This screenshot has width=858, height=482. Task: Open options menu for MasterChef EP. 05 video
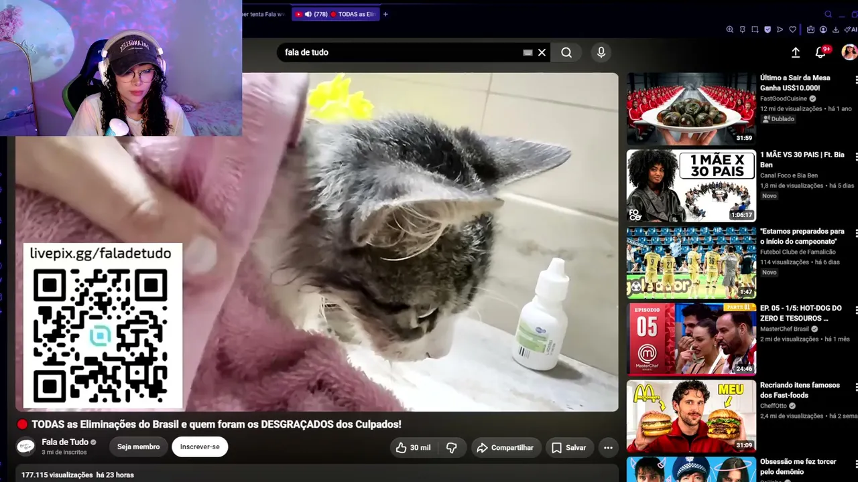click(856, 310)
